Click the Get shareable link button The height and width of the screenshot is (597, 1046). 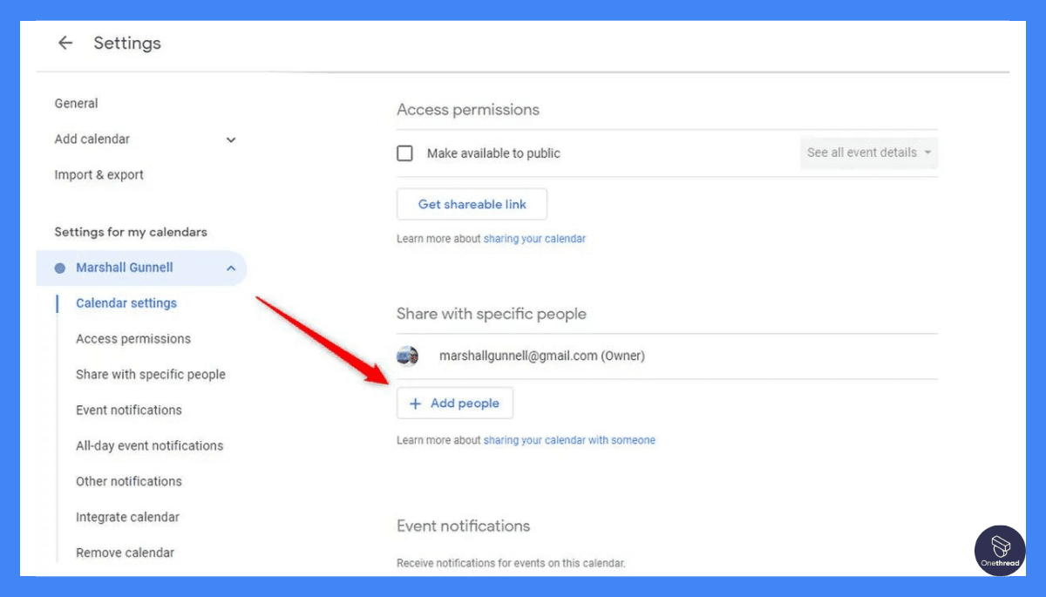[472, 203]
